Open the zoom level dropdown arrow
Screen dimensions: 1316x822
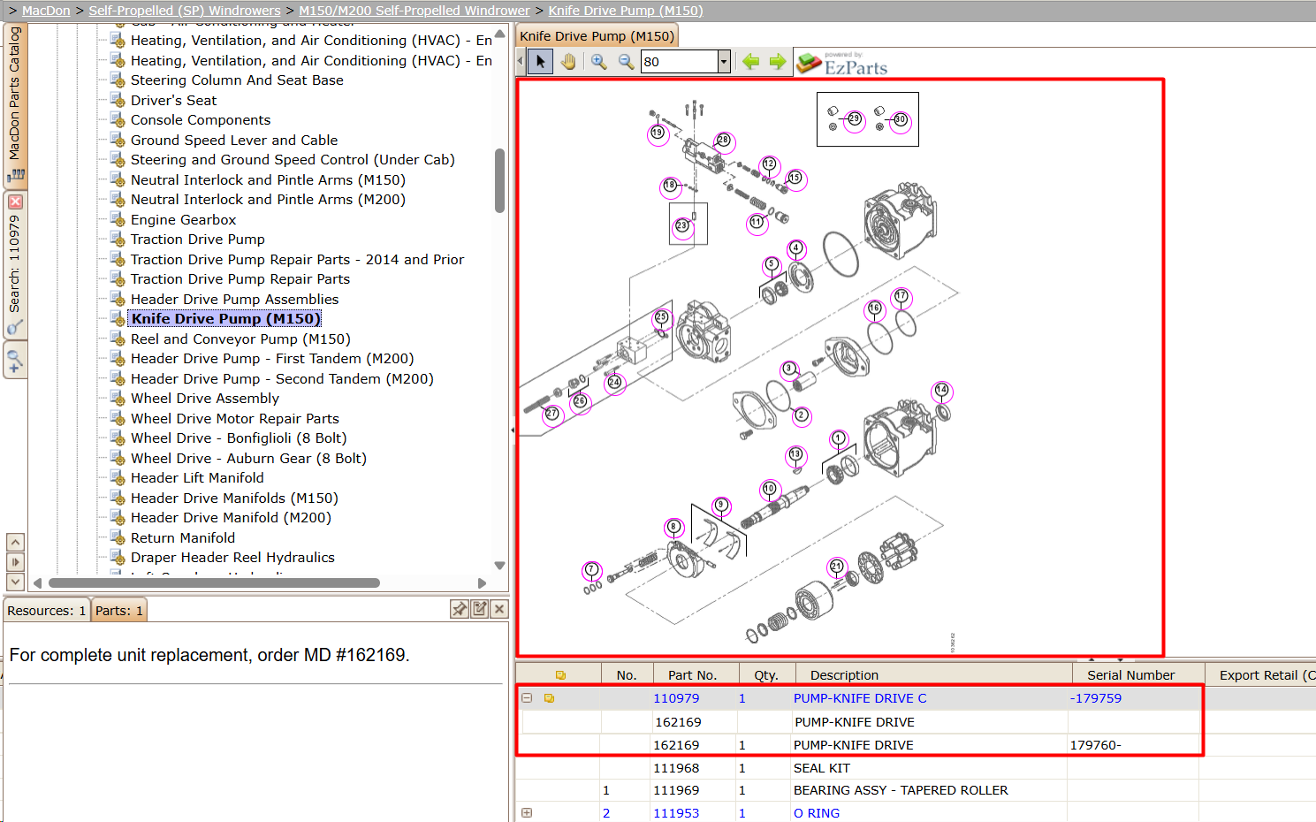pos(724,62)
